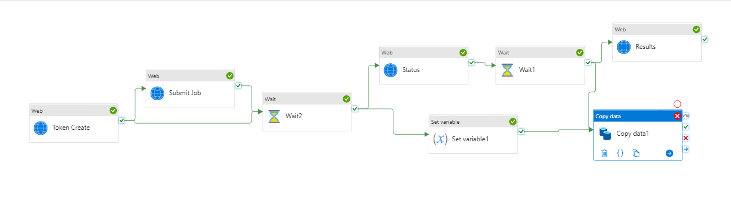Click the Wait1 activity label
This screenshot has width=731, height=199.
527,70
